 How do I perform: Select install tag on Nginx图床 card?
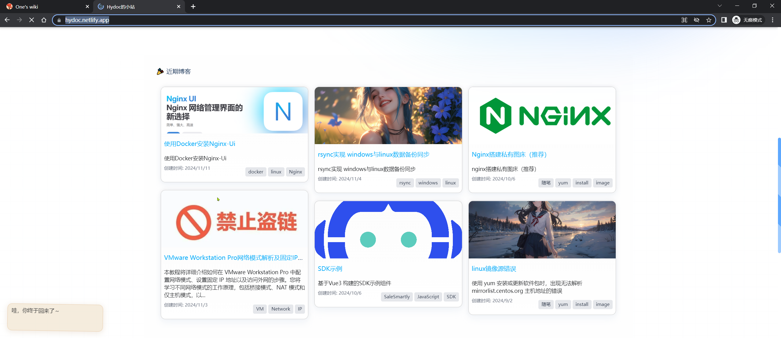coord(582,183)
